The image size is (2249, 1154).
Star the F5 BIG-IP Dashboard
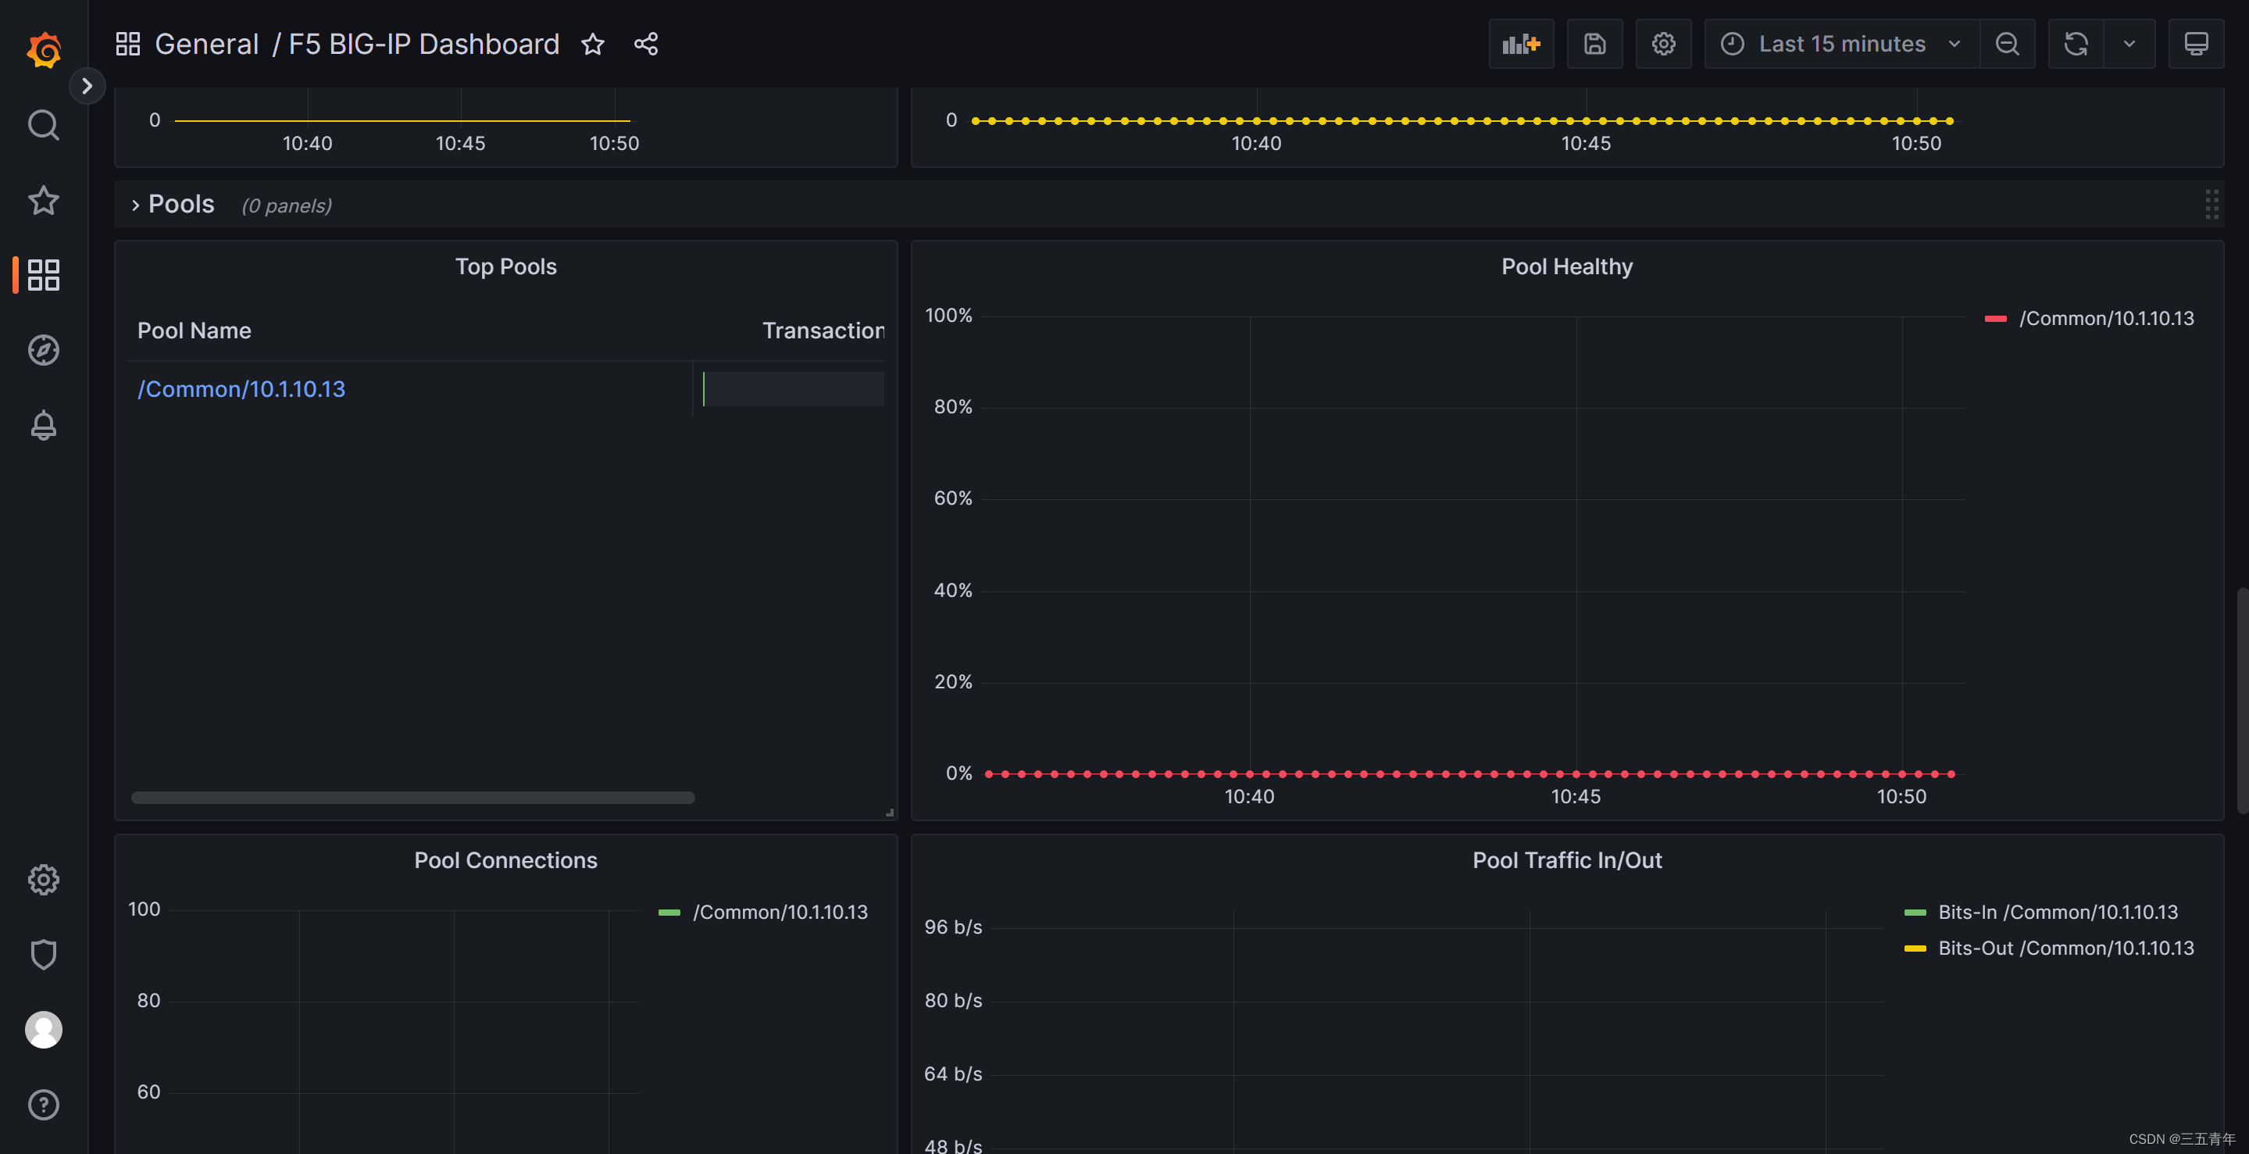[592, 44]
